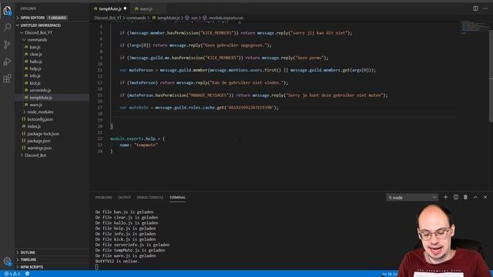Open help.js in the explorer

tap(35, 68)
